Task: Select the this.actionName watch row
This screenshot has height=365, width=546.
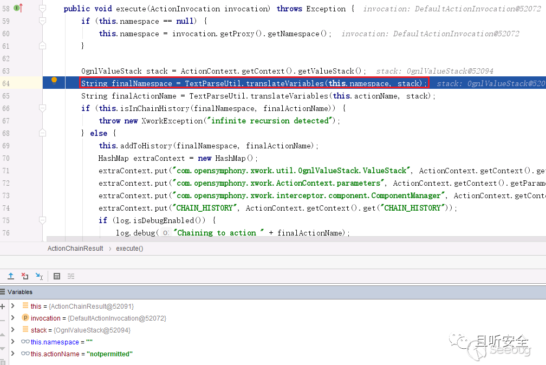Action: (x=81, y=354)
